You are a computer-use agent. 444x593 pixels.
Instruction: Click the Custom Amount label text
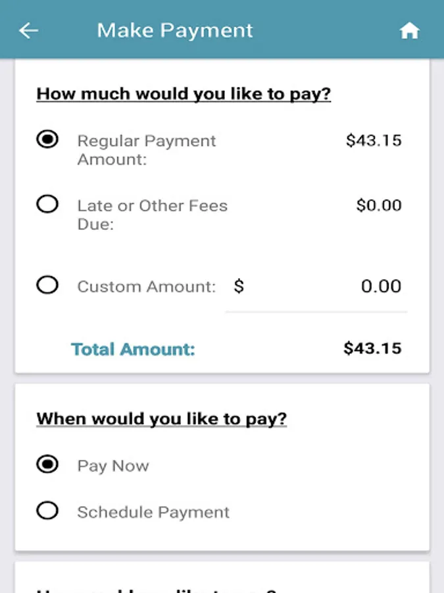(146, 287)
